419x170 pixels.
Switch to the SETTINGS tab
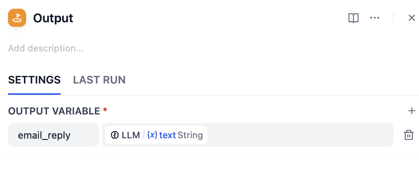tap(34, 80)
